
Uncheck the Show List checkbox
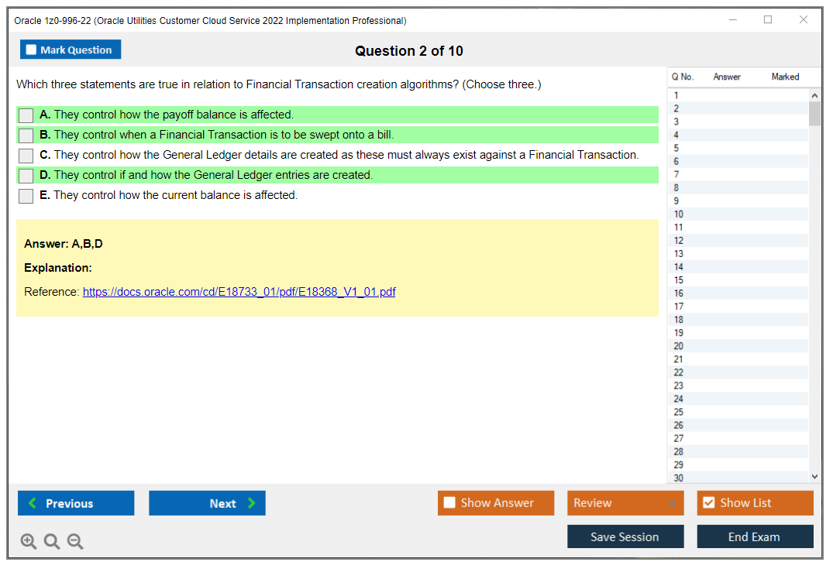coord(708,502)
